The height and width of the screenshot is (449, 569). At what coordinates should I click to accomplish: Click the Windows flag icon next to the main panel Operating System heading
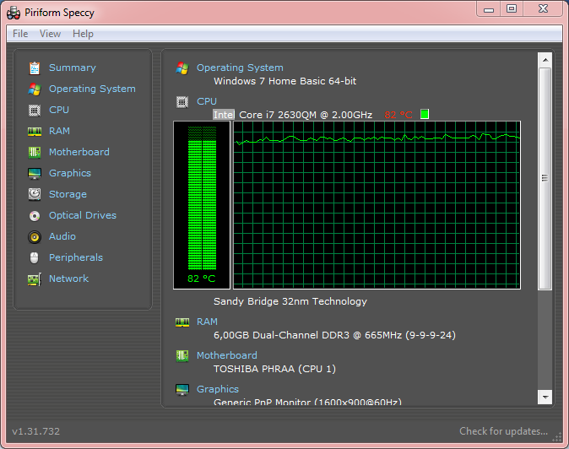[182, 68]
